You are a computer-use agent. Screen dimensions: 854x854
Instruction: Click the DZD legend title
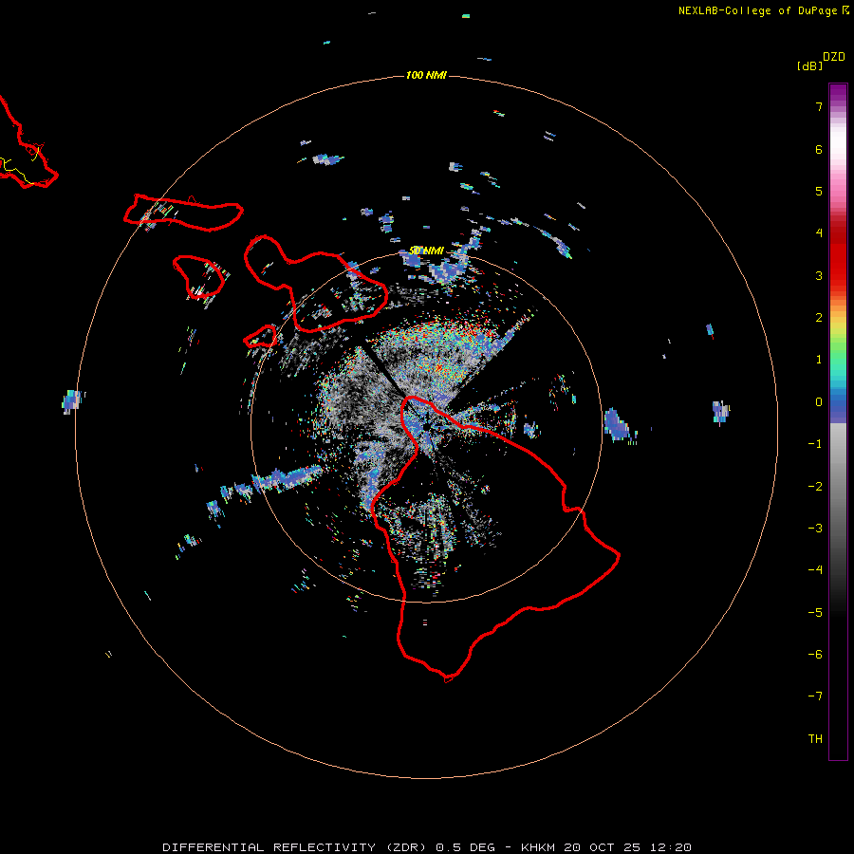click(834, 57)
